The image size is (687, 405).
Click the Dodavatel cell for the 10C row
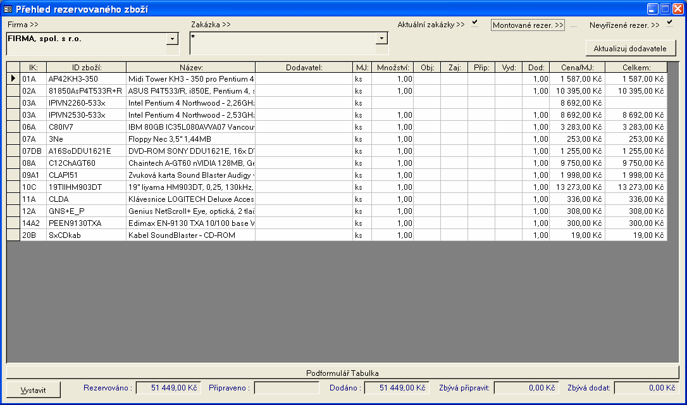click(x=304, y=187)
